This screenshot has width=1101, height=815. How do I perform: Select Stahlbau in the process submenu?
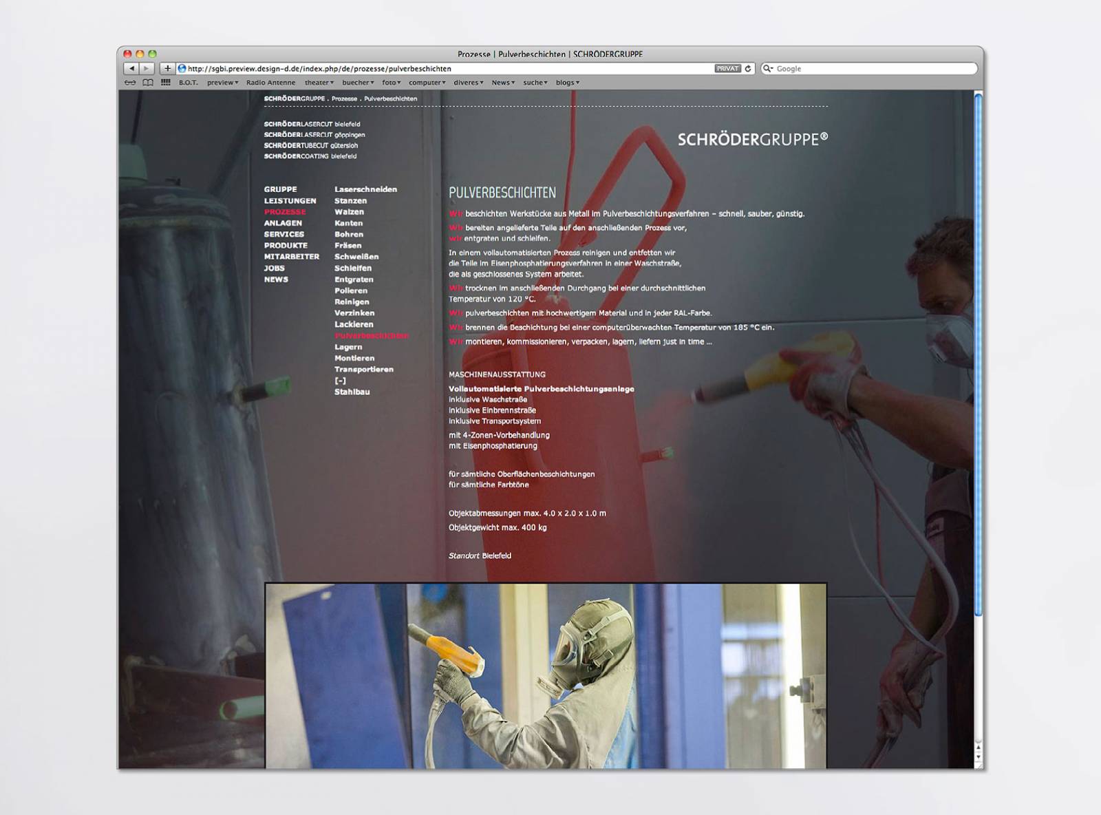[352, 392]
